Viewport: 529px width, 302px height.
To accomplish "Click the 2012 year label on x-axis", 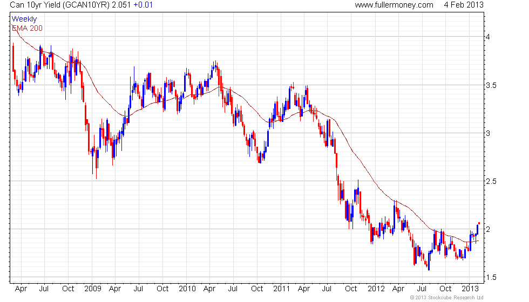I will [x=376, y=289].
